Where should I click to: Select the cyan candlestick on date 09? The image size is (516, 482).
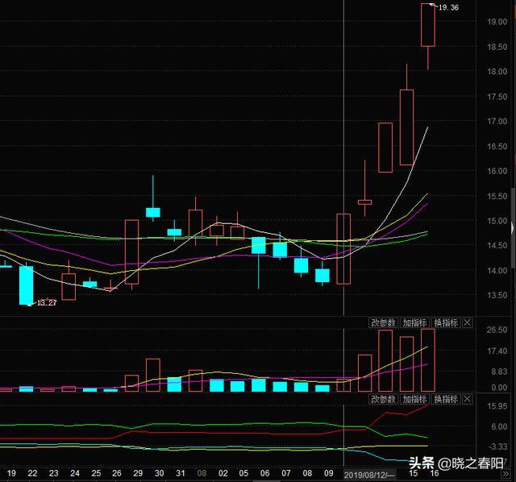[322, 276]
